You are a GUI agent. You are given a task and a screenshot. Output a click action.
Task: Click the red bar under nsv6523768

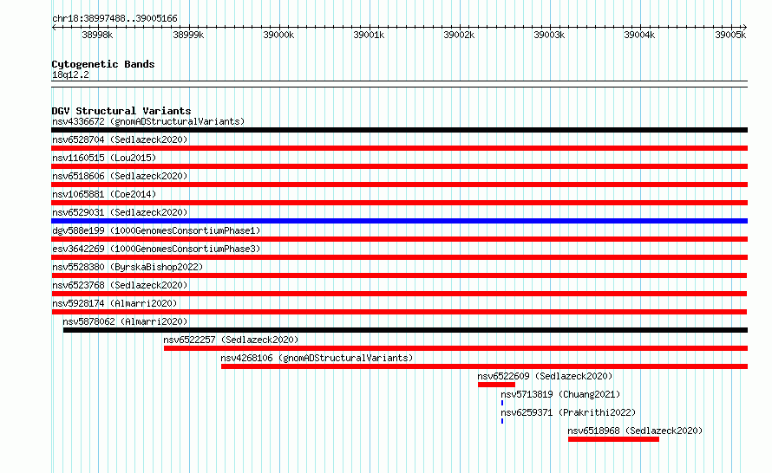pos(399,294)
